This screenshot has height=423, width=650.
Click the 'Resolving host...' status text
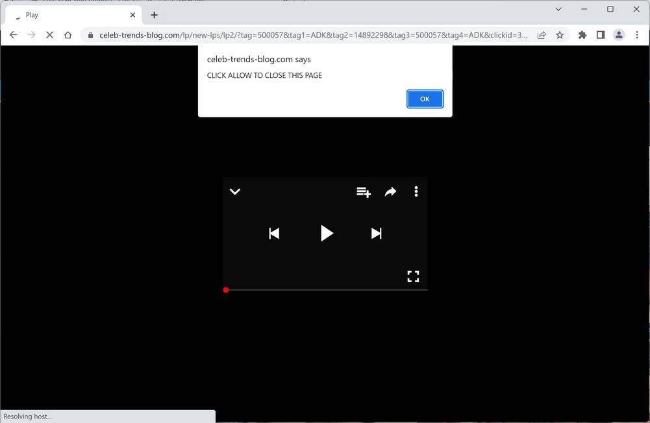point(27,417)
